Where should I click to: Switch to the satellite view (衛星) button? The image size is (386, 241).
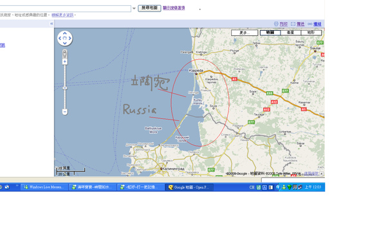(x=291, y=33)
